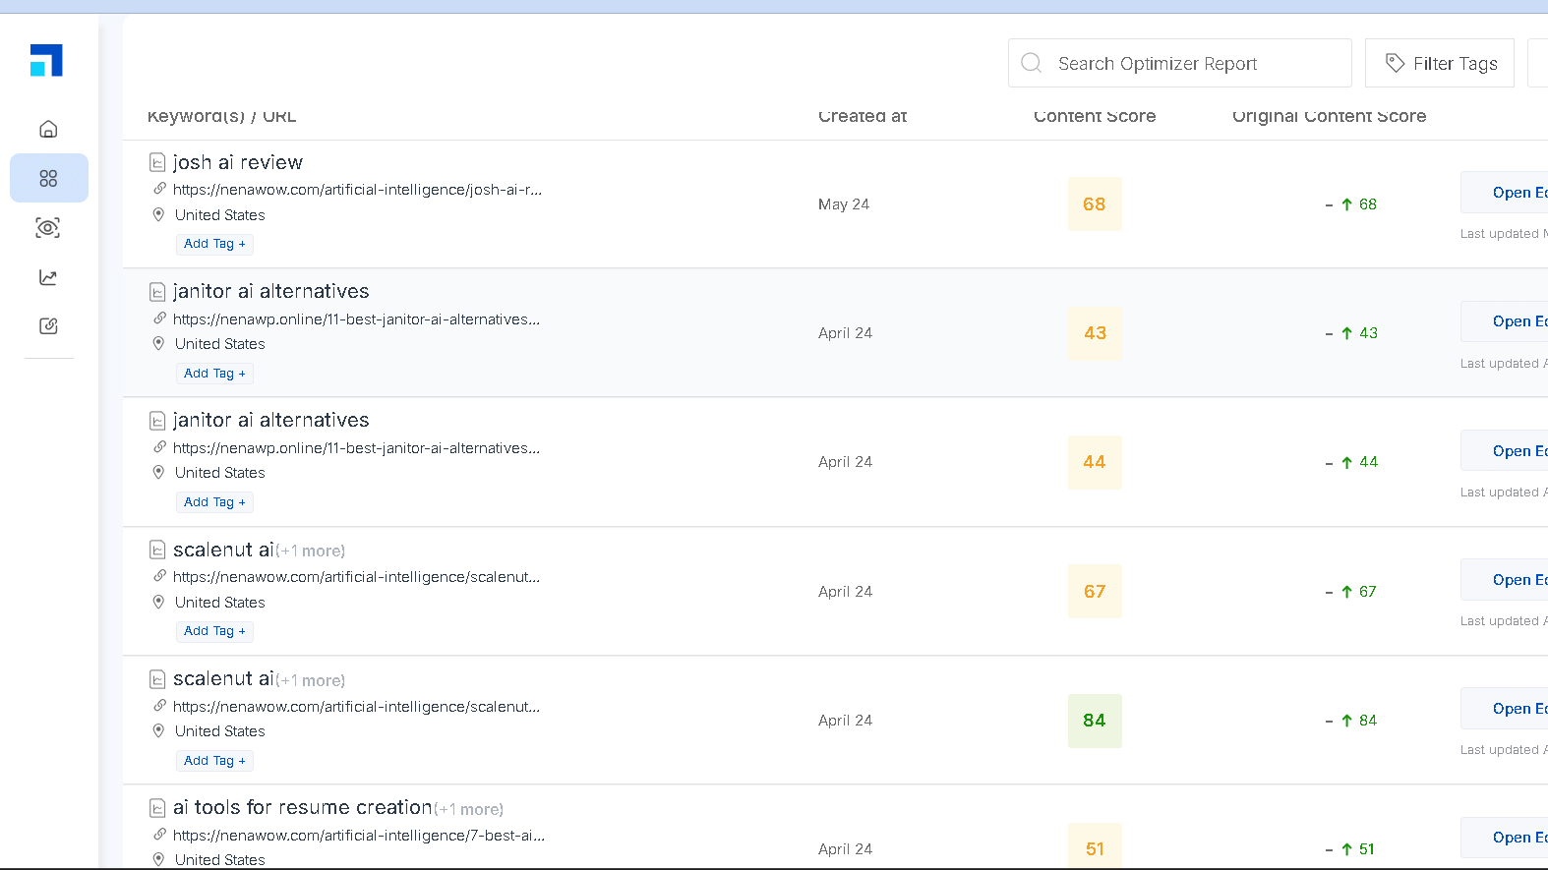Open Editor for josh ai review

coord(1505,193)
